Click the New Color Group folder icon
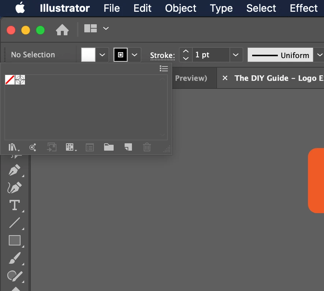324x291 pixels. (109, 147)
